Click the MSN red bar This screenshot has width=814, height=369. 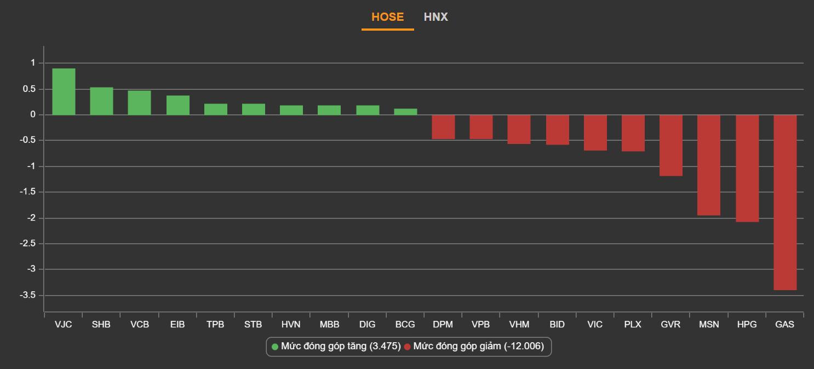[x=709, y=165]
